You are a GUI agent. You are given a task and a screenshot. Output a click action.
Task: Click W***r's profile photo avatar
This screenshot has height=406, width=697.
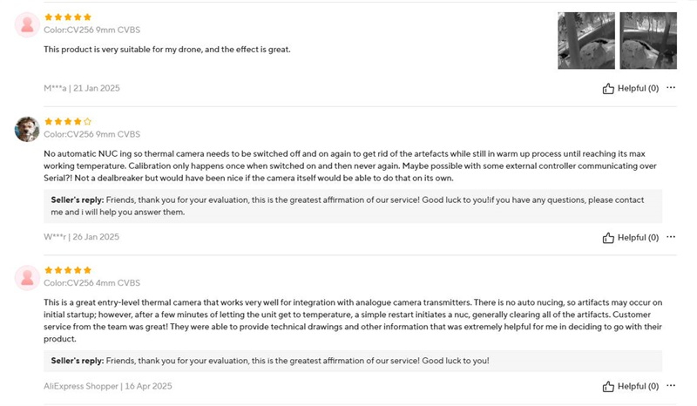[27, 130]
